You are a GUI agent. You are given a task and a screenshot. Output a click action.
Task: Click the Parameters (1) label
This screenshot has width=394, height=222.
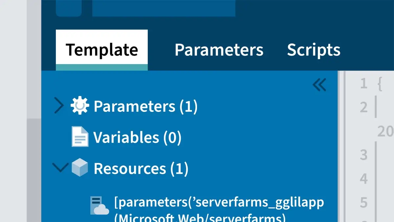point(145,105)
